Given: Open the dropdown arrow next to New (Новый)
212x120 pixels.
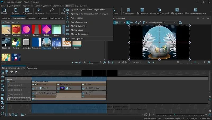Looking at the screenshot, I should click(9, 11).
